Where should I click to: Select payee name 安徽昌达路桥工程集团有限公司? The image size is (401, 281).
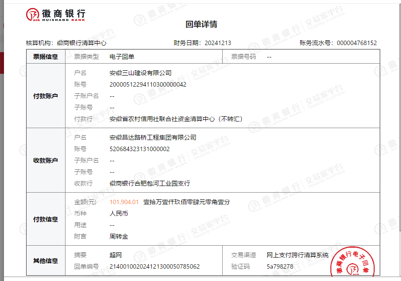(153, 137)
